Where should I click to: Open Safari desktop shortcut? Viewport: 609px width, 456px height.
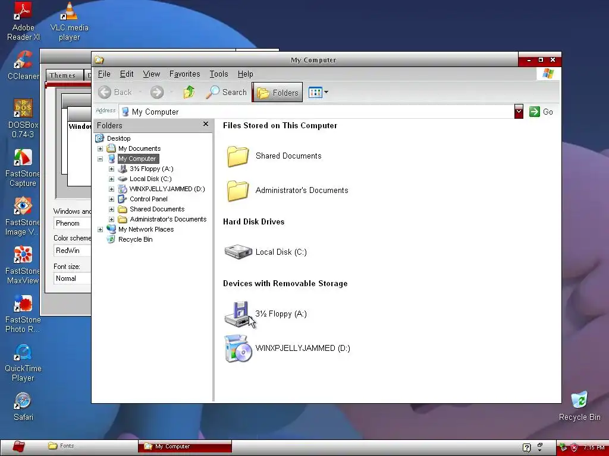pyautogui.click(x=23, y=407)
